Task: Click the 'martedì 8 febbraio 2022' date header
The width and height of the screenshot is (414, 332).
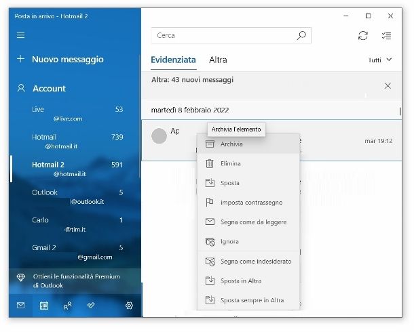Action: [190, 110]
